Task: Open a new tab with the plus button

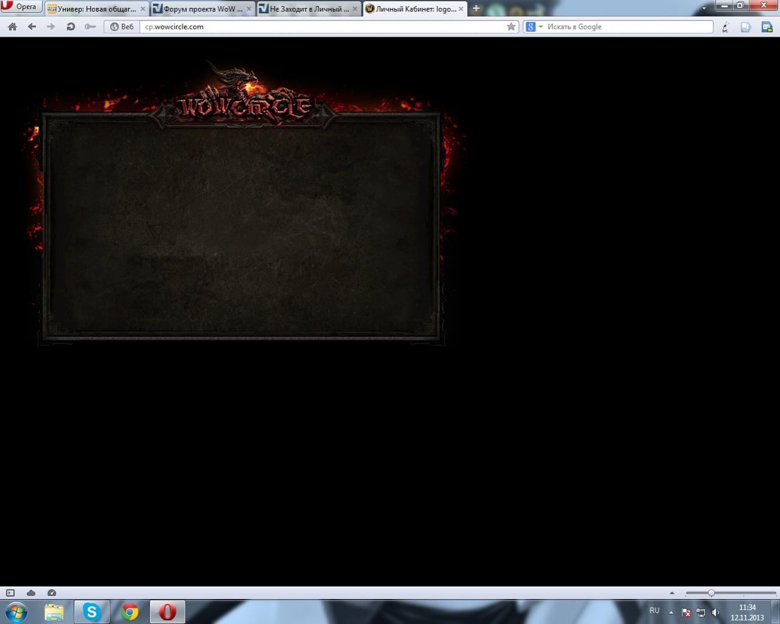Action: click(476, 9)
